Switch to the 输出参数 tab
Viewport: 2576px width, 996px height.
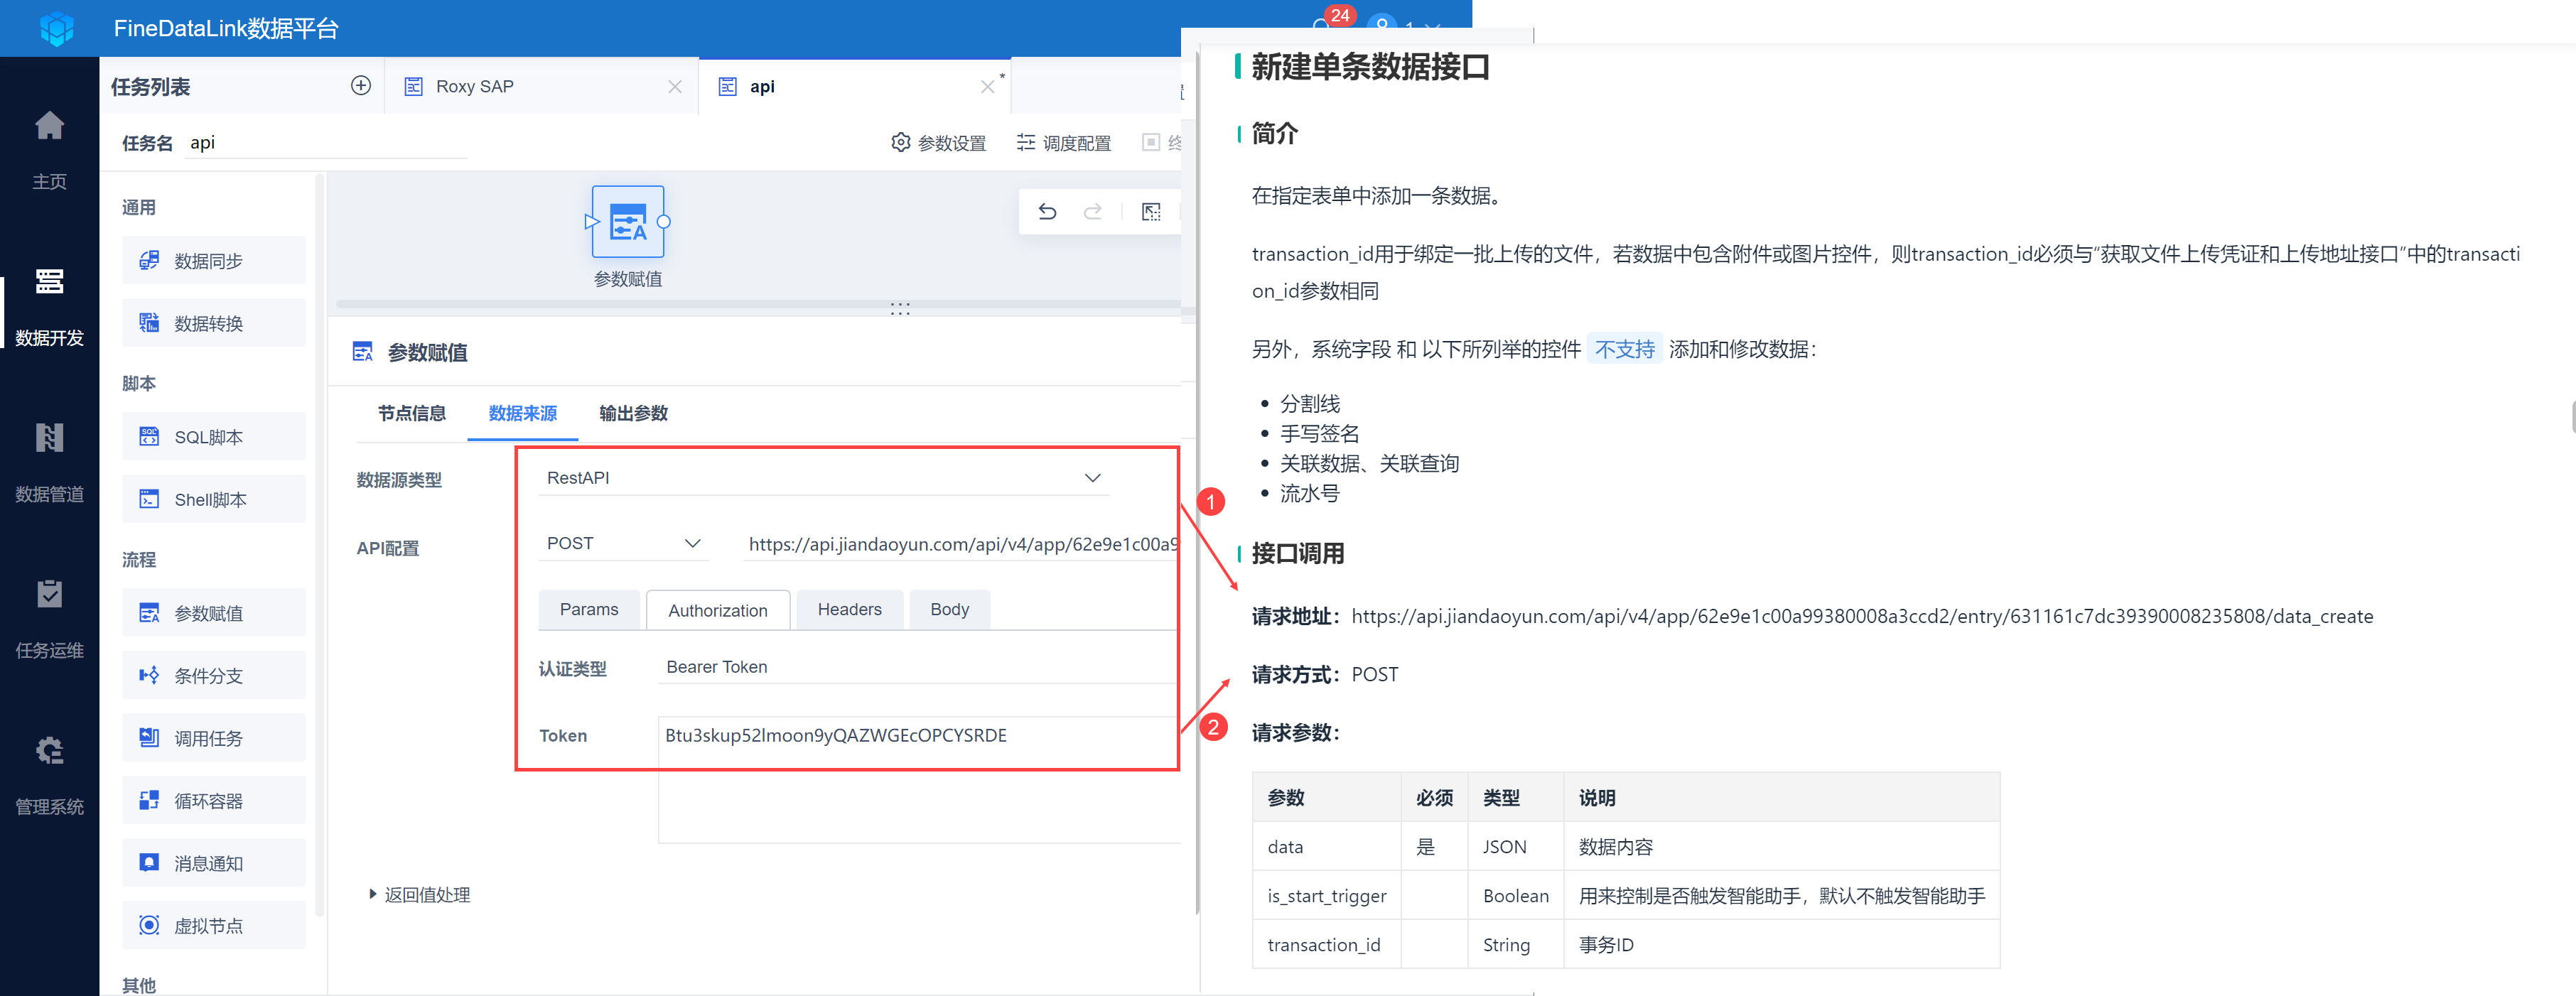pyautogui.click(x=633, y=414)
